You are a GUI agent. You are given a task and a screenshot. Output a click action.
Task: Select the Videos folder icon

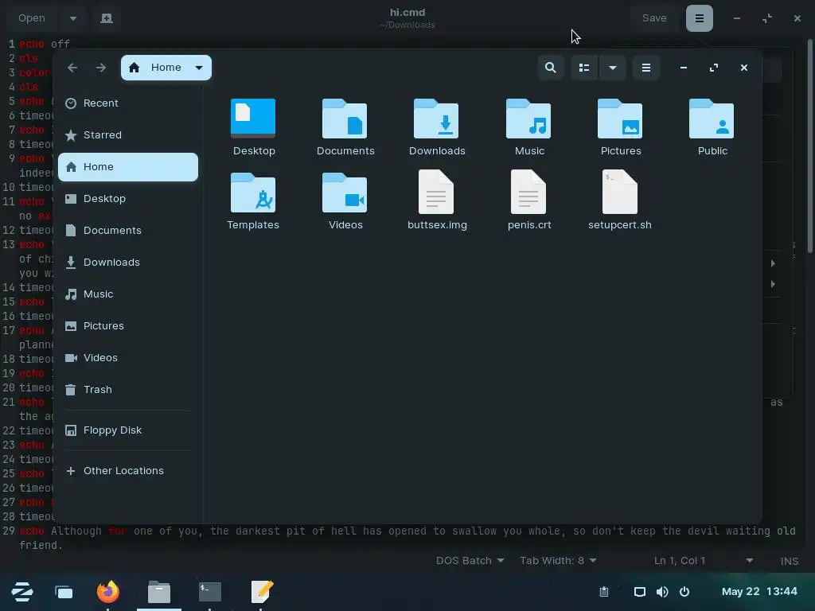pos(345,193)
